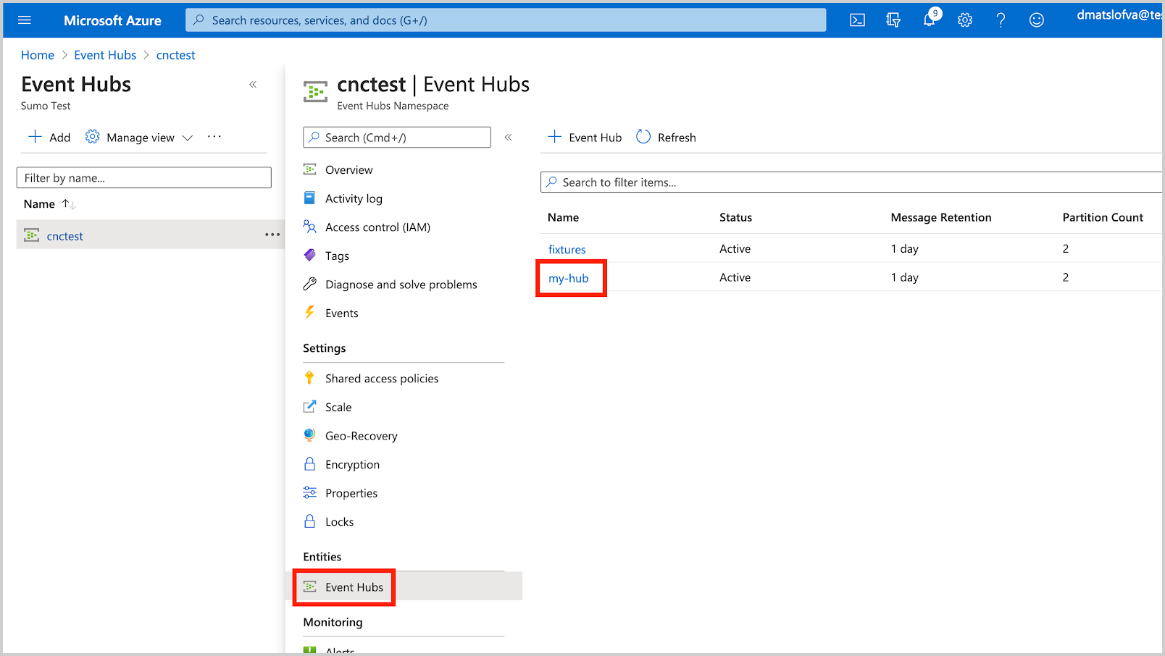Collapse the namespace navigation menu
This screenshot has width=1165, height=656.
point(508,137)
